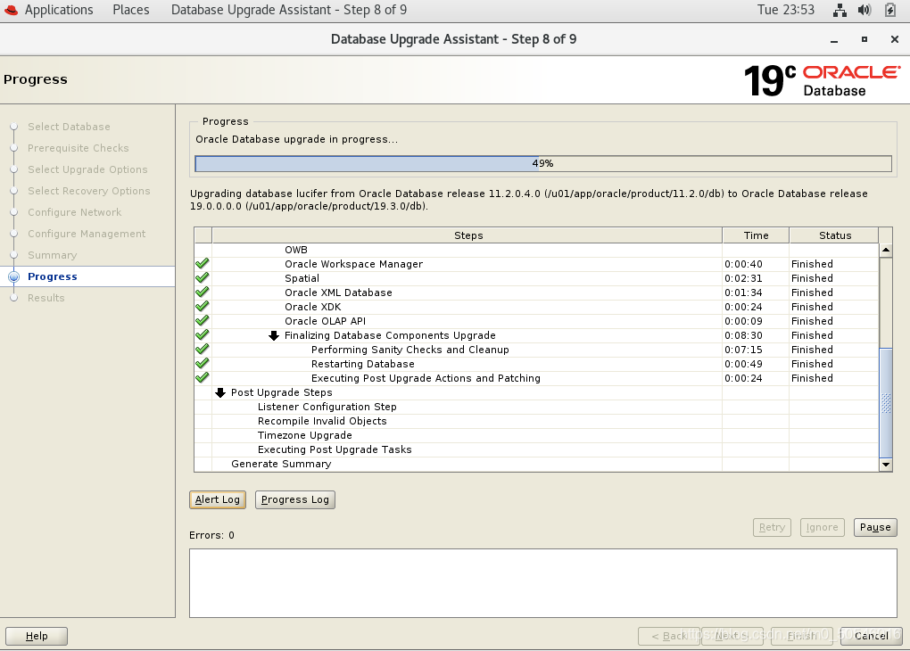The image size is (910, 651).
Task: Click the Restarting Database step name
Action: [363, 364]
